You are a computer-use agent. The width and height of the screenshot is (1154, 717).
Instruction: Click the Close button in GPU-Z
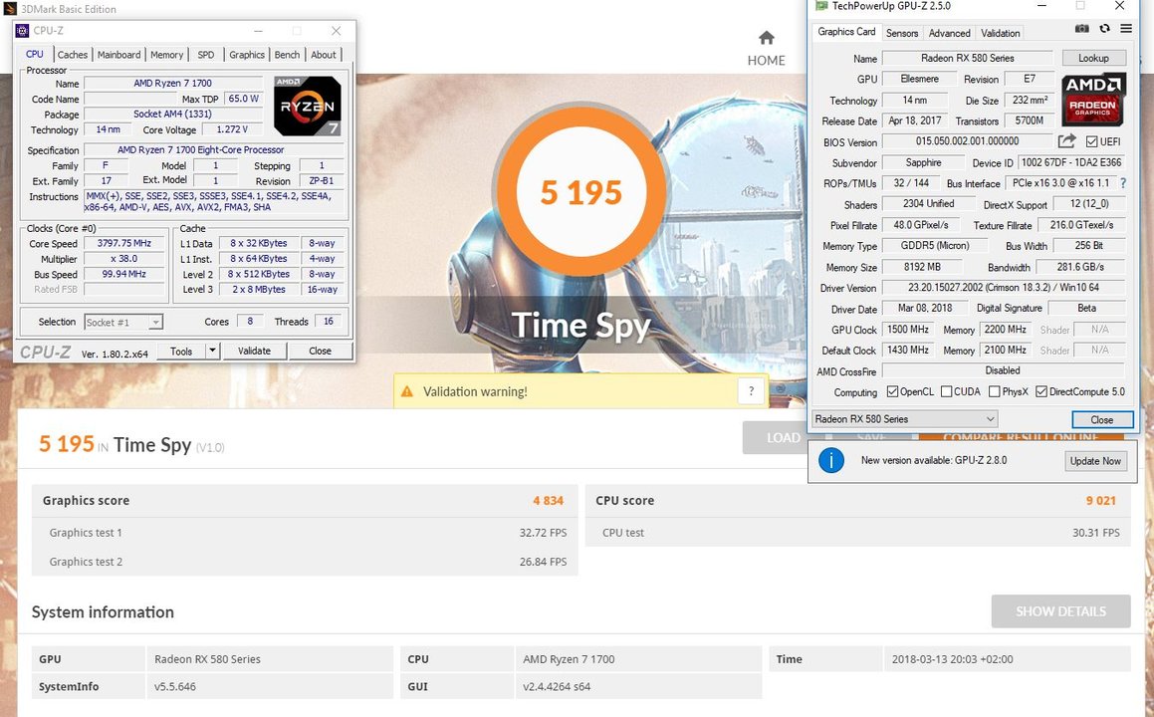1102,419
